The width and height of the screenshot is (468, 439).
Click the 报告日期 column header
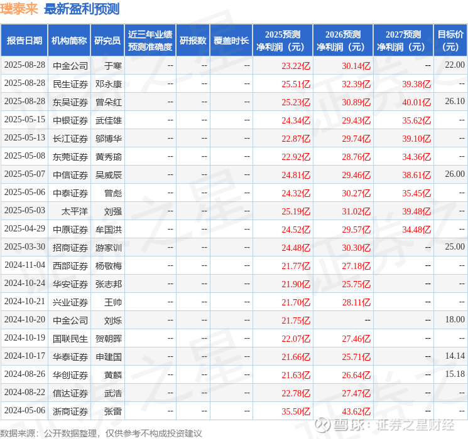[24, 41]
